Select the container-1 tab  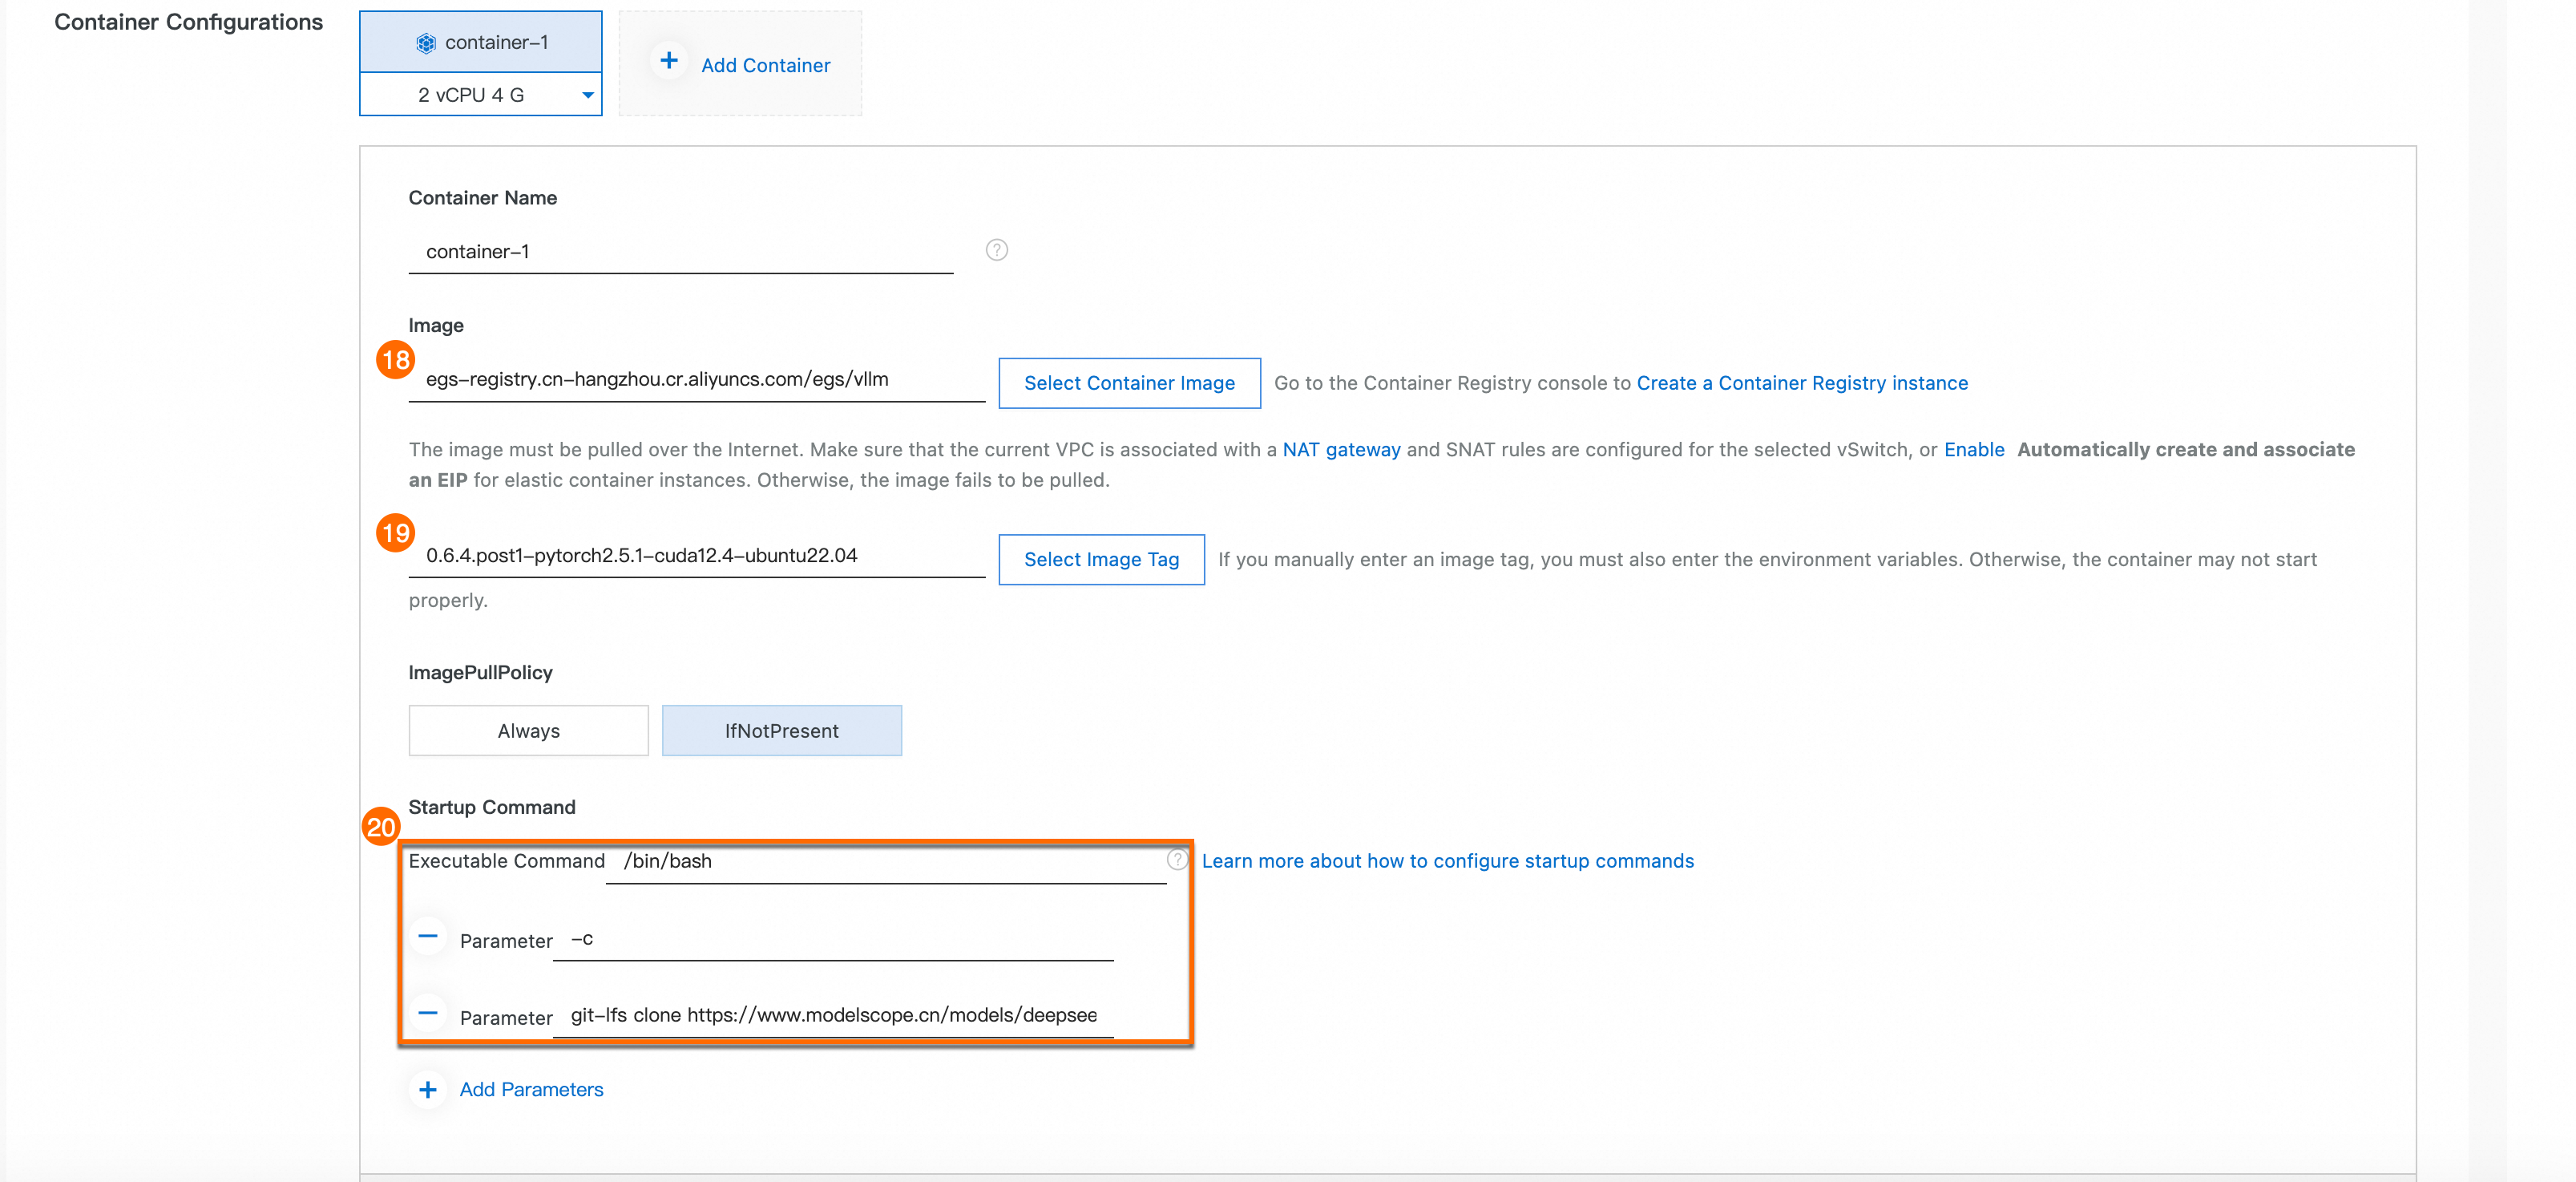[x=496, y=43]
